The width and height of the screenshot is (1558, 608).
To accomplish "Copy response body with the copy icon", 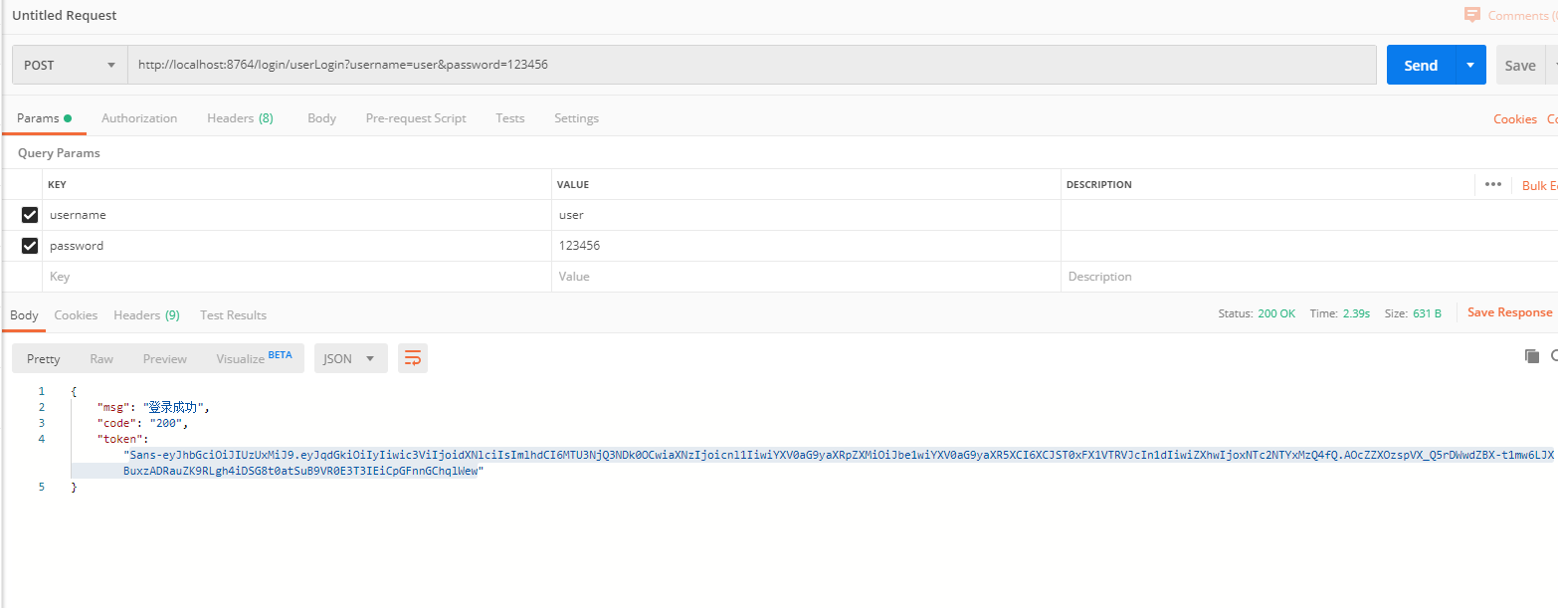I will pos(1532,356).
